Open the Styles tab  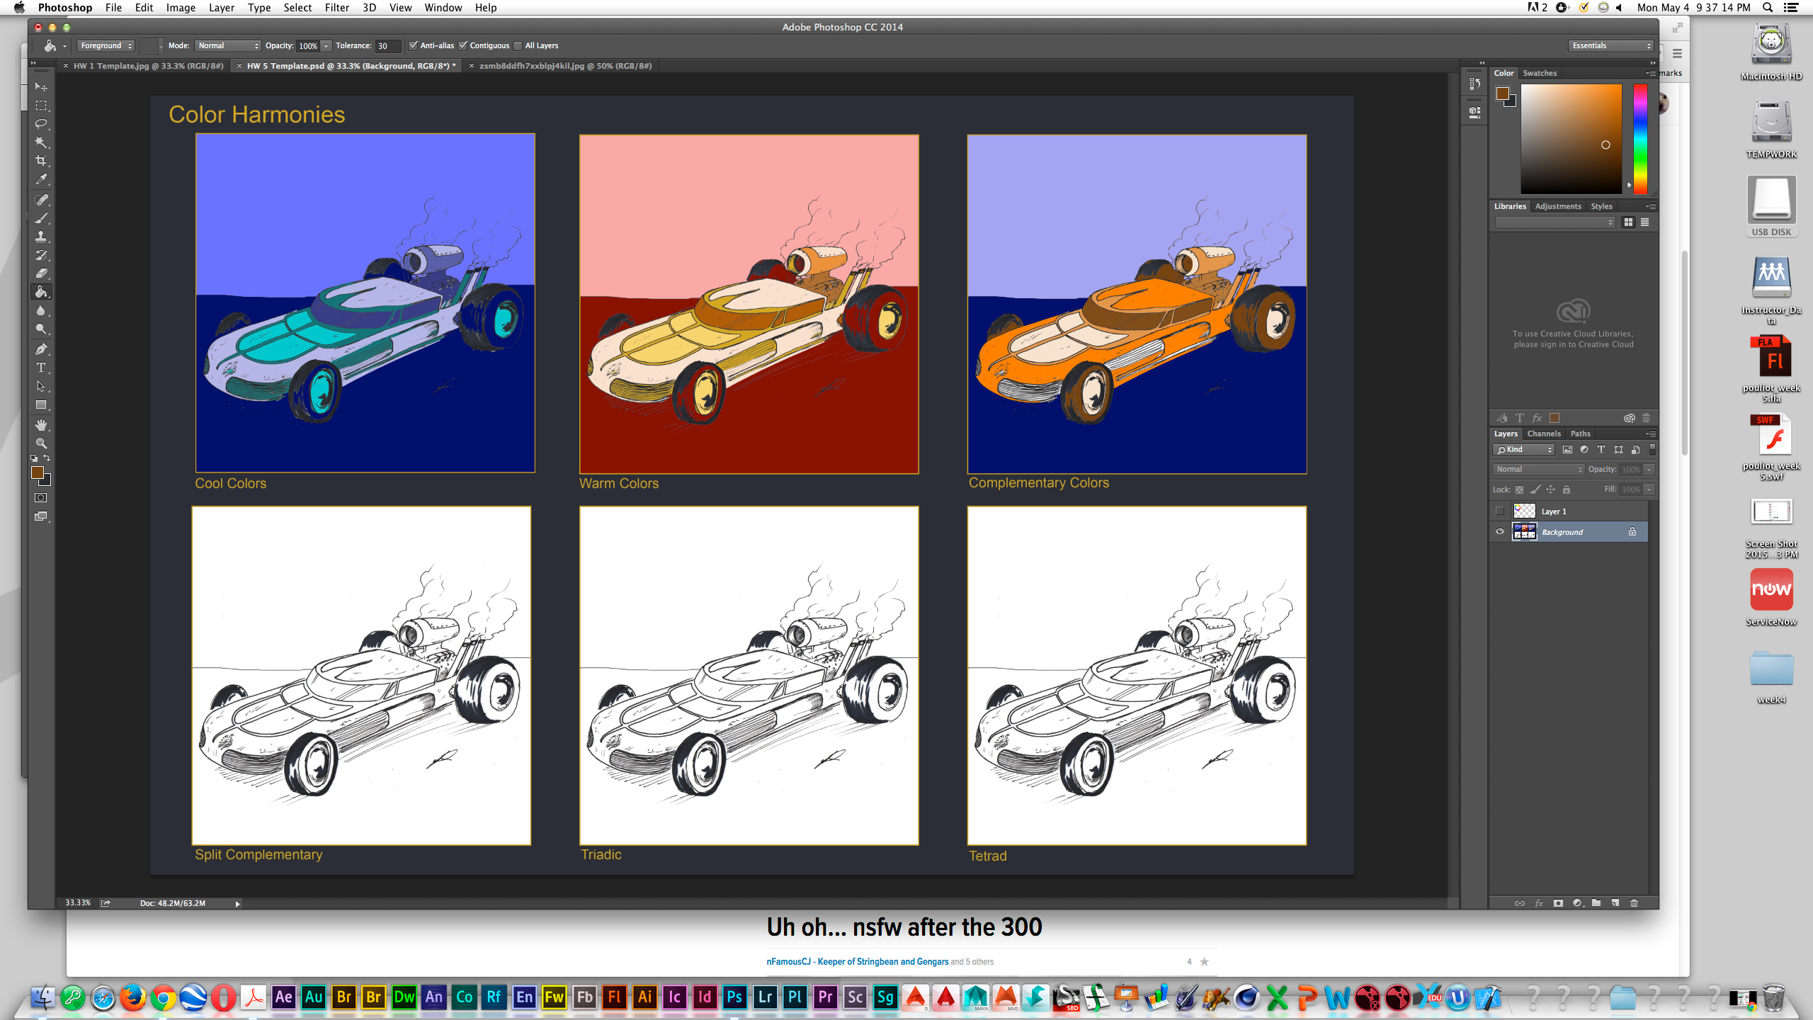coord(1601,206)
